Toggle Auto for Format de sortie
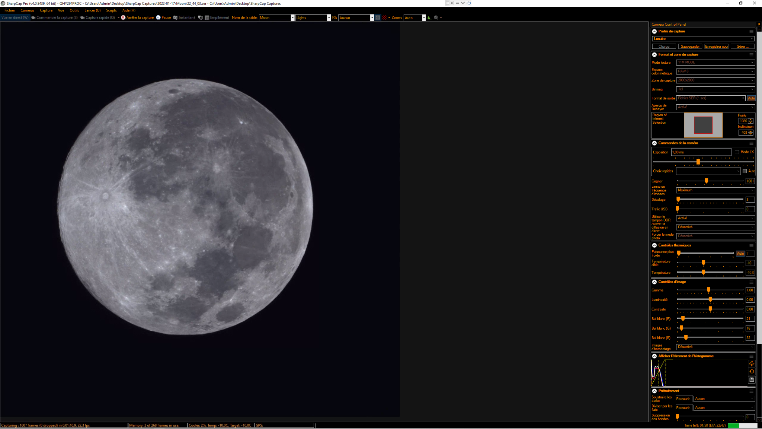Image resolution: width=762 pixels, height=429 pixels. (751, 98)
